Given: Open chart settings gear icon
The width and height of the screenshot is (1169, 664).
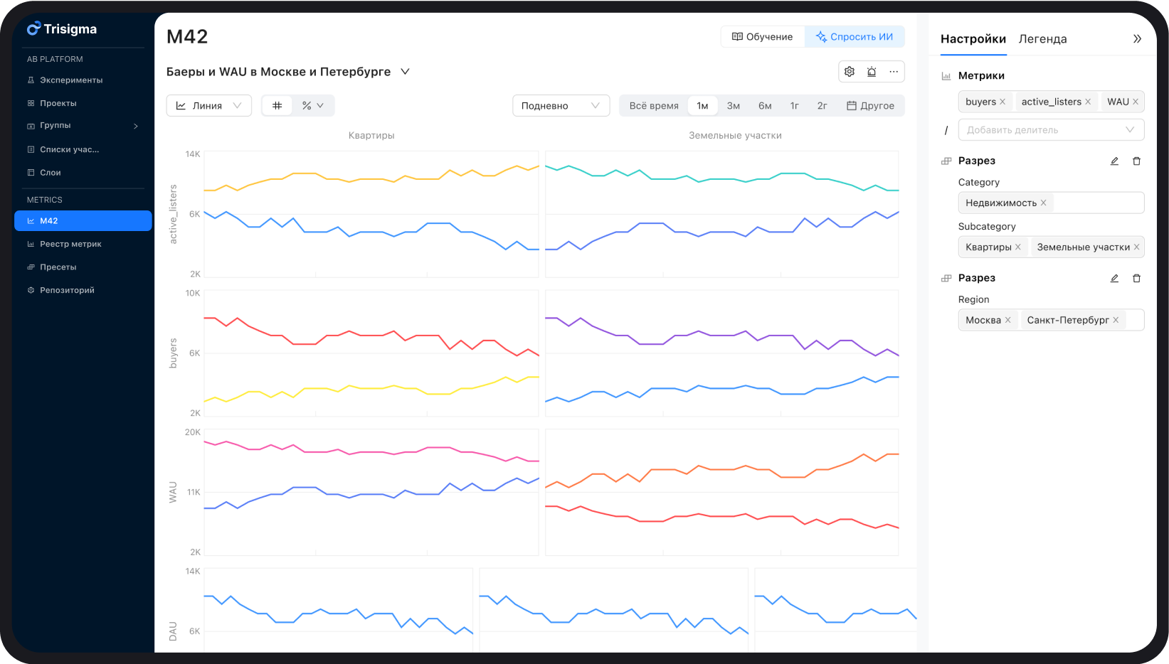Looking at the screenshot, I should point(850,72).
